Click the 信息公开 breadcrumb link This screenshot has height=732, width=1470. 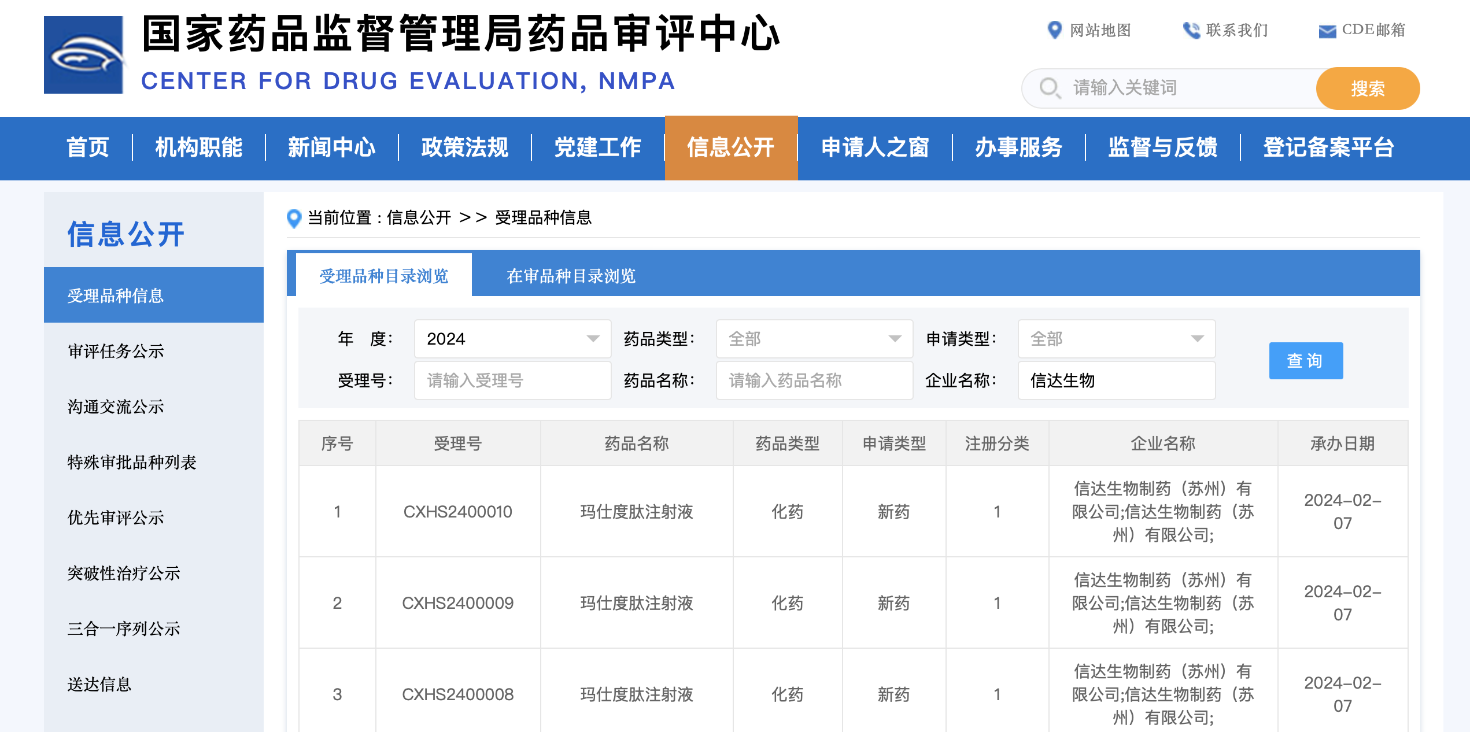tap(418, 219)
